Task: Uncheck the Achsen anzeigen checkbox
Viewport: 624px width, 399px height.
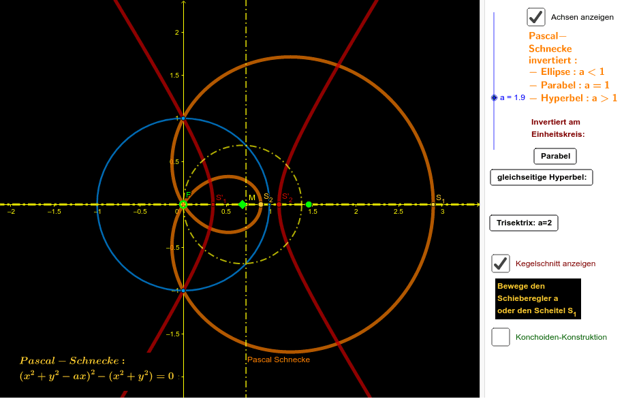Action: [x=535, y=17]
